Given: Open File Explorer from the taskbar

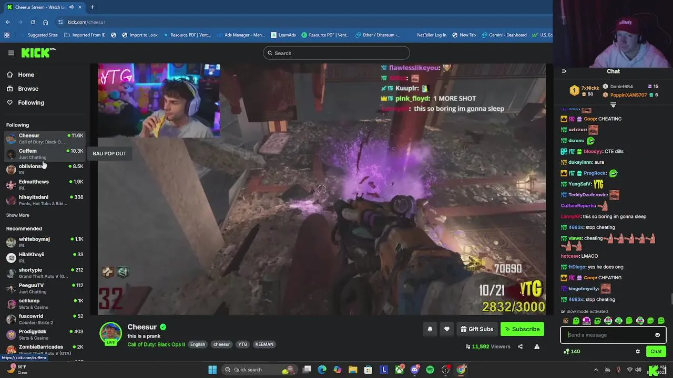Looking at the screenshot, I should click(x=353, y=370).
